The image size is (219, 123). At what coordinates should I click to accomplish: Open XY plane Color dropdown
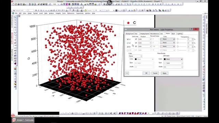(x=167, y=39)
